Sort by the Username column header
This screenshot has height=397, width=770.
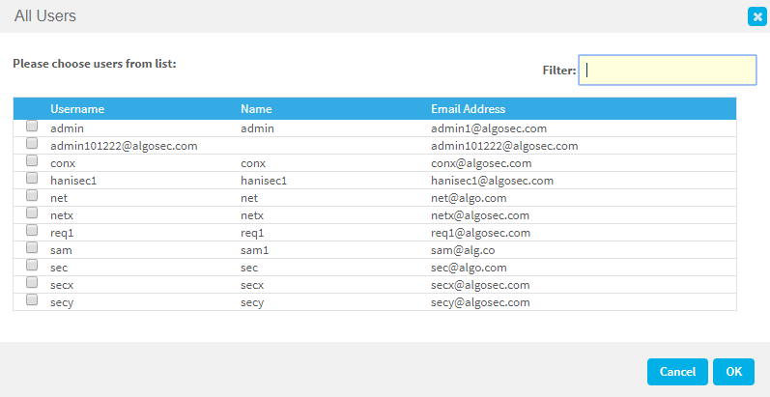pos(77,109)
